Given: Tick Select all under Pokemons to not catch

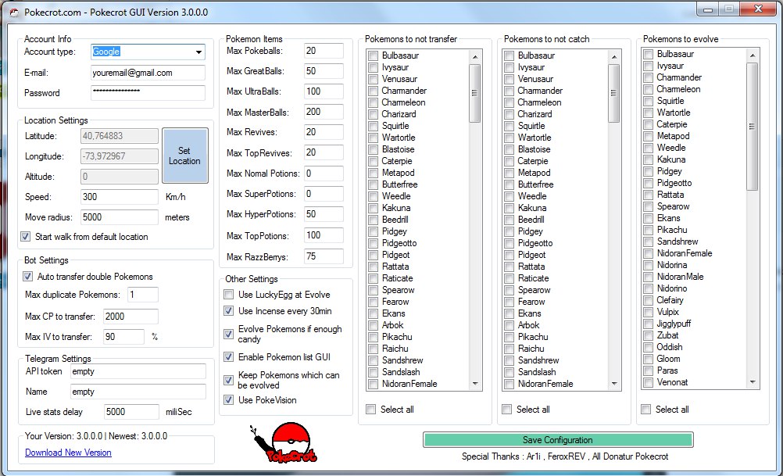Looking at the screenshot, I should (x=509, y=410).
